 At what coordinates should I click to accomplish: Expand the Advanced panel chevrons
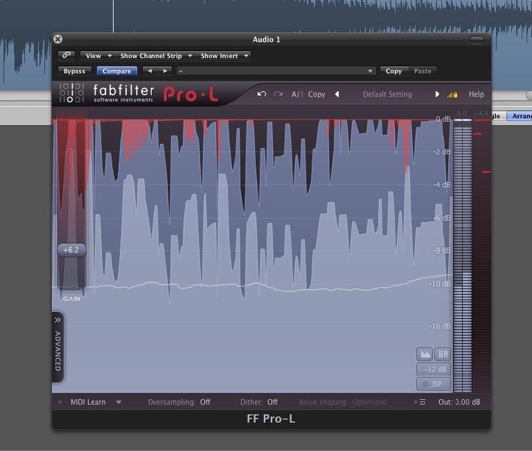57,320
